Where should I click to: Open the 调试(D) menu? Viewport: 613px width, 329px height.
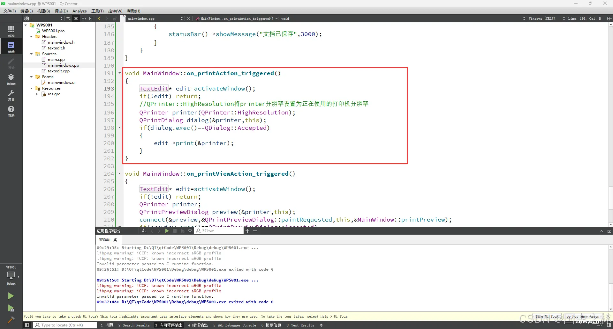click(x=61, y=11)
